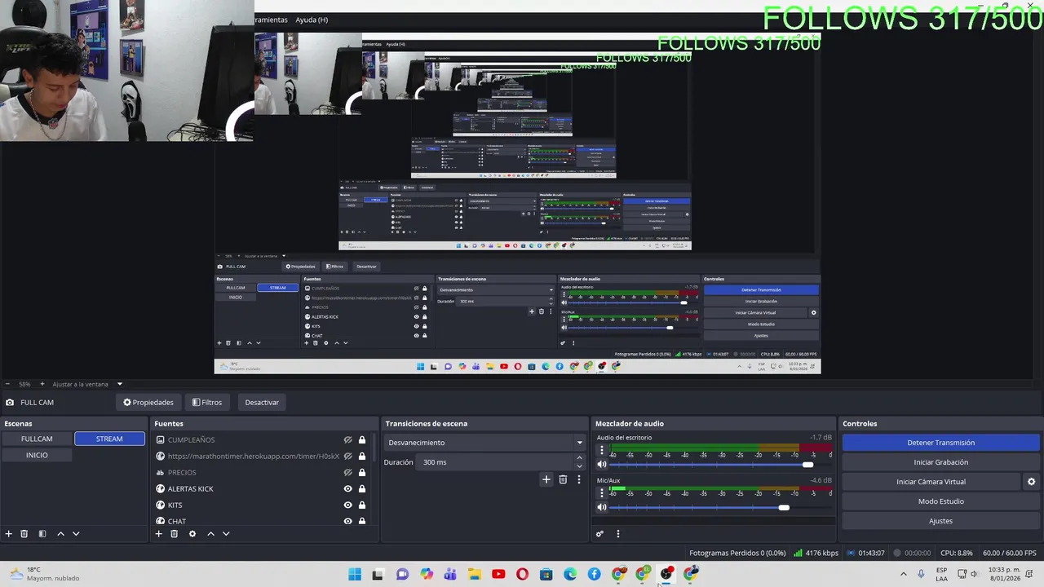Open Opera browser in the taskbar
The height and width of the screenshot is (587, 1044).
pos(522,574)
